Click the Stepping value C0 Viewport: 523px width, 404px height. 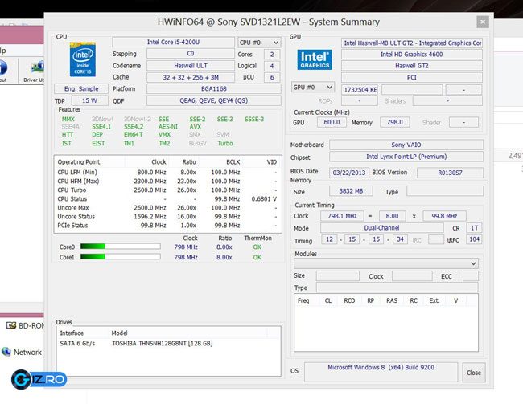(x=191, y=54)
